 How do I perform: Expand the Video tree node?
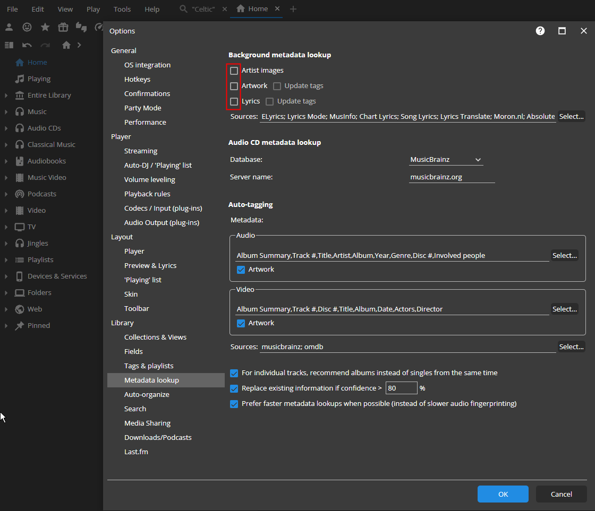[6, 210]
